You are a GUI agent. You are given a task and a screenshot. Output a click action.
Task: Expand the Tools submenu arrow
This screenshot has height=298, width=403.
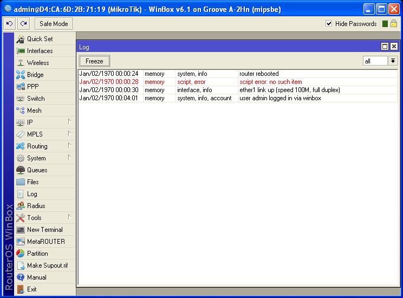click(69, 217)
